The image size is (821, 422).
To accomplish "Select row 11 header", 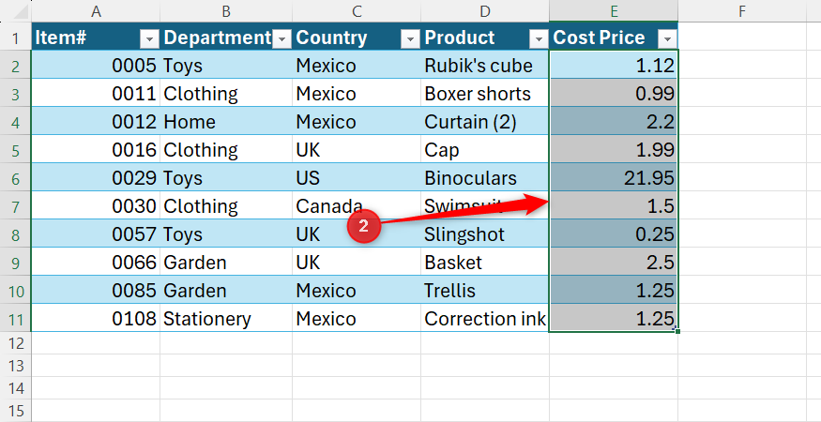I will pyautogui.click(x=16, y=318).
